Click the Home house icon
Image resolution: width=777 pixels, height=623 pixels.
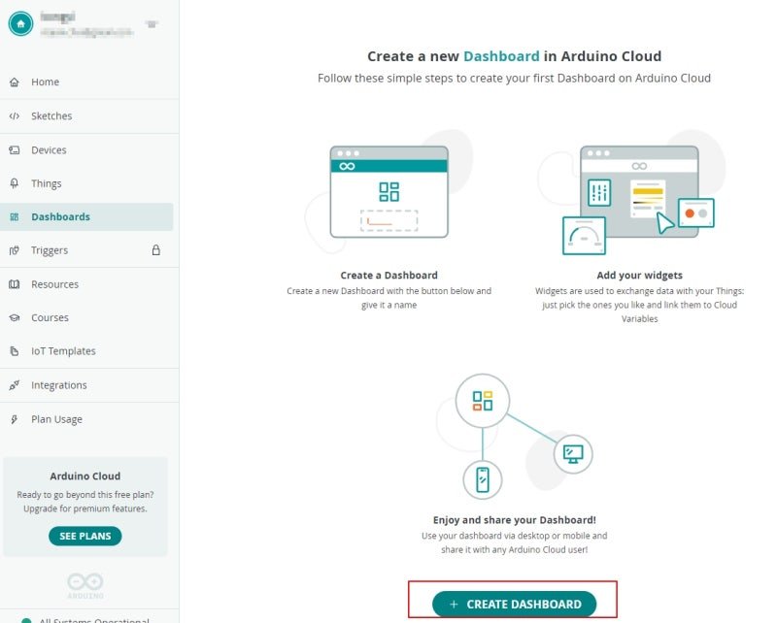coord(15,82)
